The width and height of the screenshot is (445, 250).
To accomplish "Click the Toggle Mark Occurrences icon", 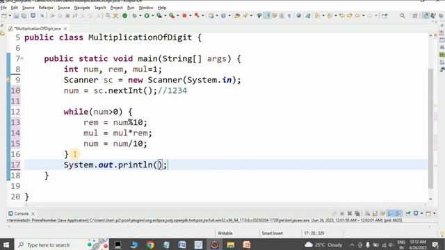I will (267, 16).
